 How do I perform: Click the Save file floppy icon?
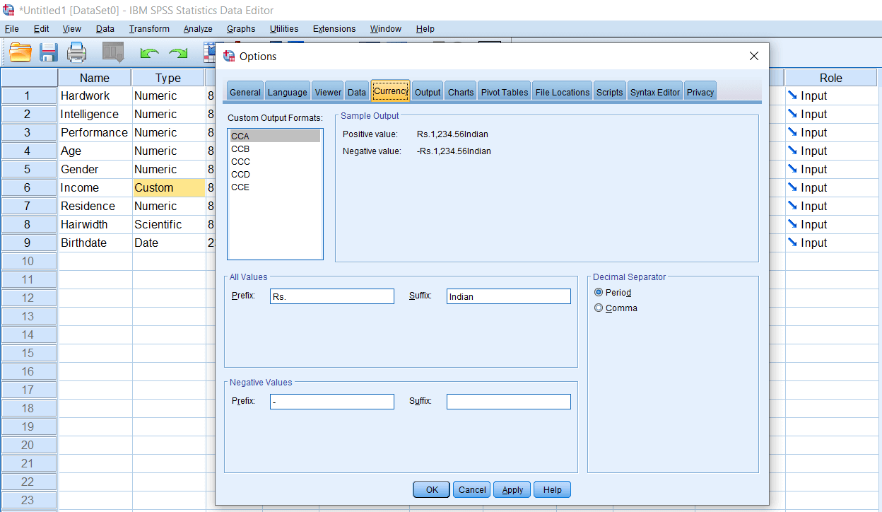coord(49,53)
